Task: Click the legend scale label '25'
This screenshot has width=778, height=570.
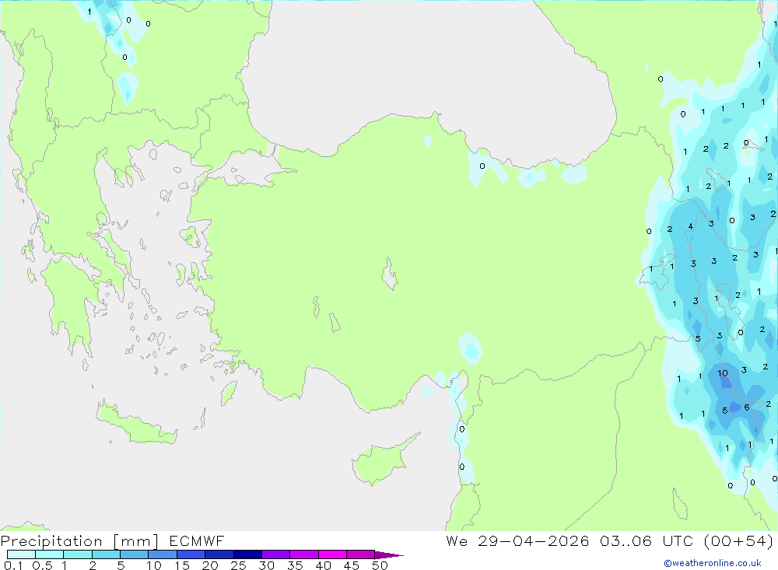Action: (x=238, y=565)
